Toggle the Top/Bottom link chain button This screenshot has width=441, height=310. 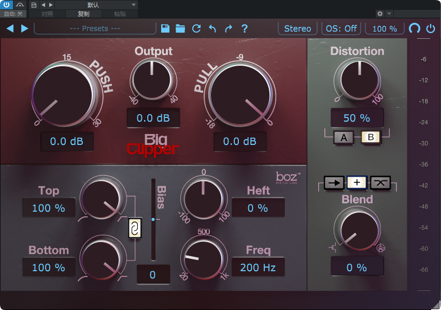[x=135, y=228]
